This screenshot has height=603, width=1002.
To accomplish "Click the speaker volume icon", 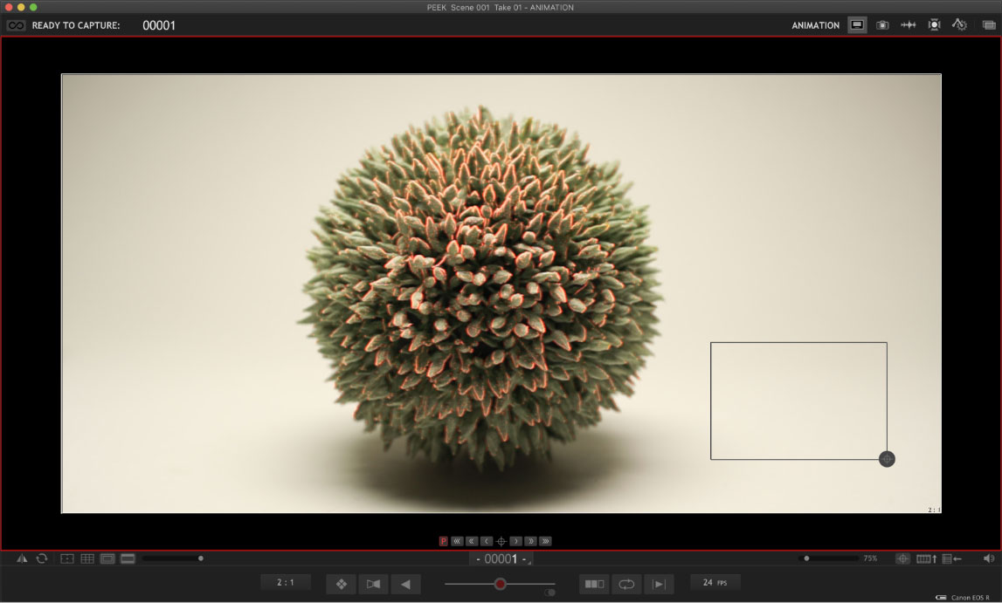I will 990,558.
